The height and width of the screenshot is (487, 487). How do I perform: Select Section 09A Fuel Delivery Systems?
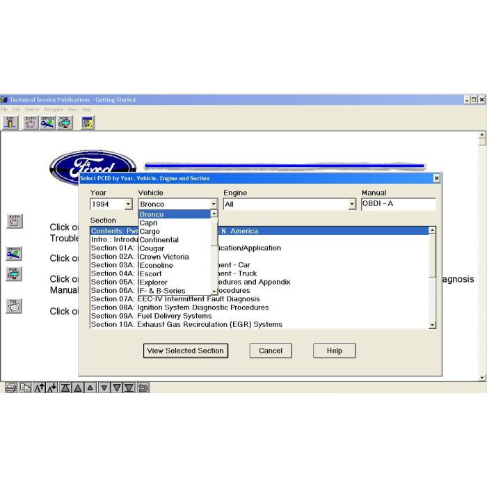click(260, 316)
